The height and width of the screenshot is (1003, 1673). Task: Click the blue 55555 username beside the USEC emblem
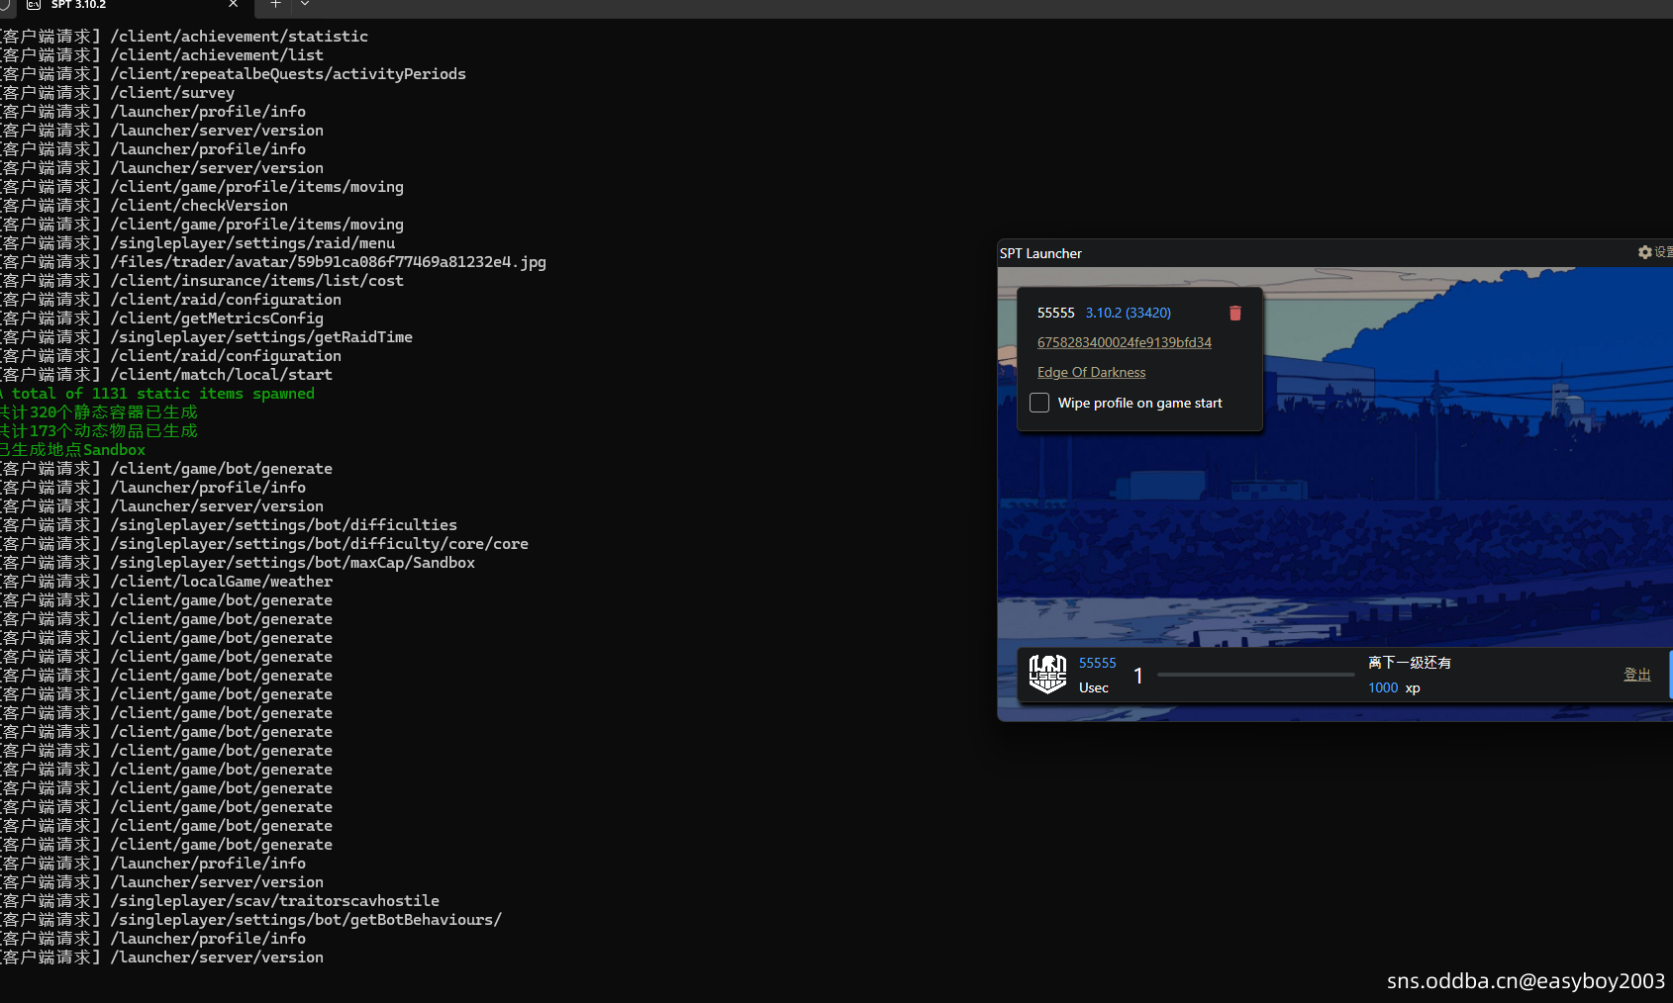coord(1097,663)
